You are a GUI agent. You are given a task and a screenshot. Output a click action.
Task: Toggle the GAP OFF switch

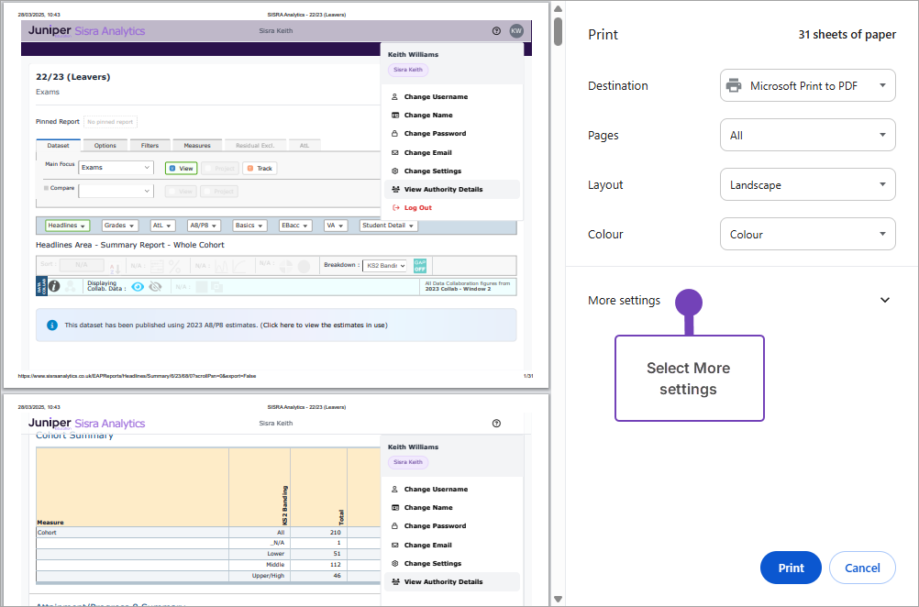[x=420, y=265]
